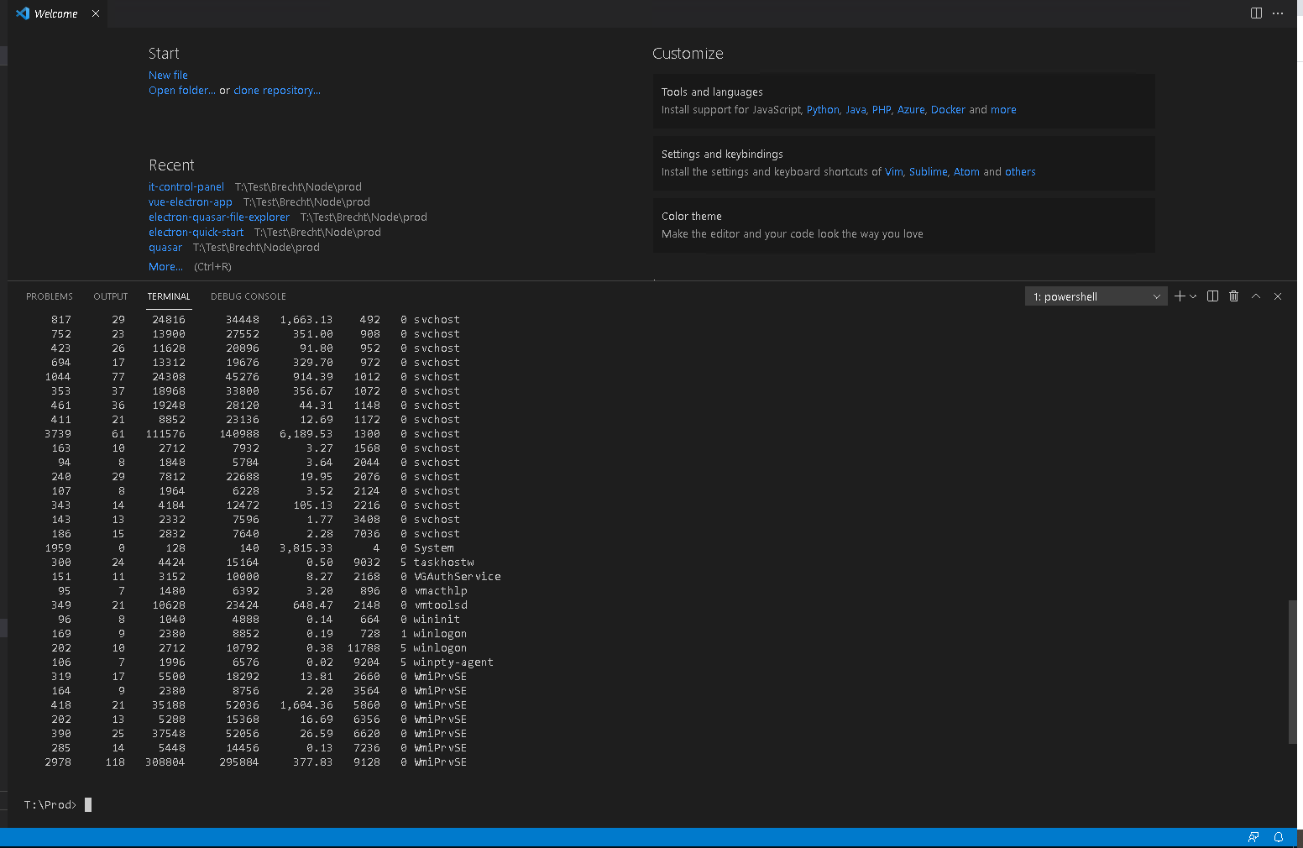This screenshot has width=1303, height=848.
Task: Close the terminal panel with the X
Action: pos(1277,296)
